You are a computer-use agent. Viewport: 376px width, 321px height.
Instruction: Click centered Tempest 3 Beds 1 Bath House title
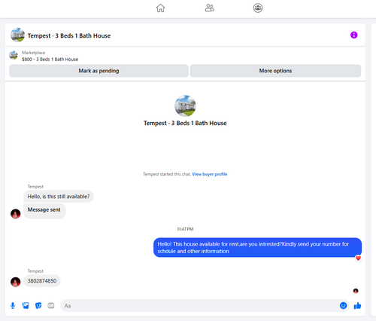coord(185,123)
